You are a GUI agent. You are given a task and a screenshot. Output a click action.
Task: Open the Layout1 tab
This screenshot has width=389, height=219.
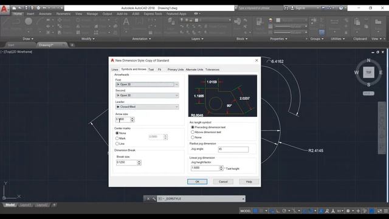click(x=26, y=205)
